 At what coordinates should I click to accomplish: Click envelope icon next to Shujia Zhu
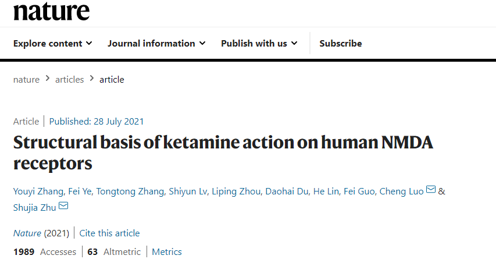(x=63, y=206)
